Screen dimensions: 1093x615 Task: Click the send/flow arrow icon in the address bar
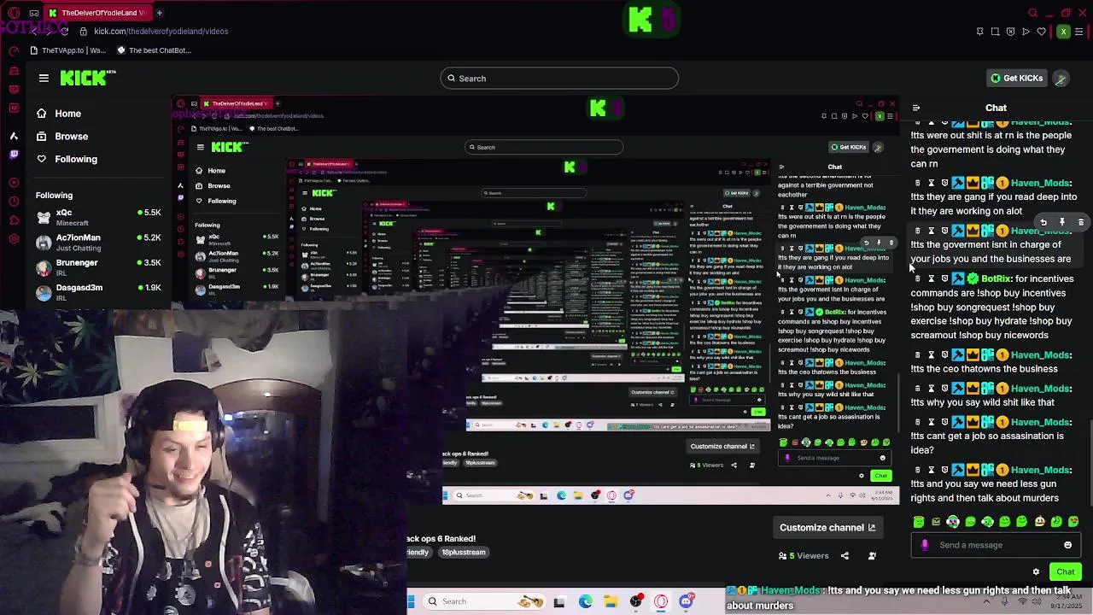pyautogui.click(x=1026, y=32)
